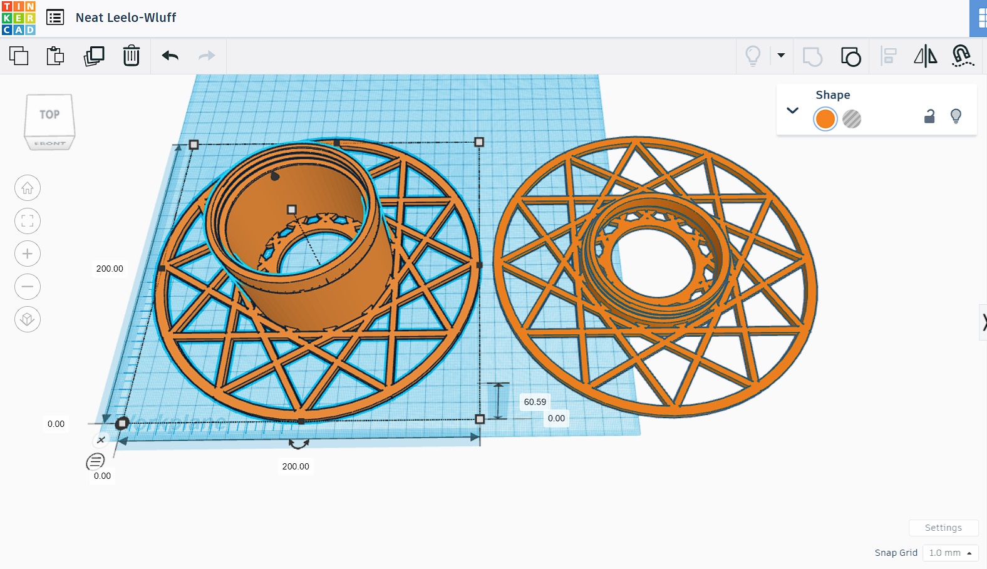Open the Snap Grid 1.0 mm dropdown
Image resolution: width=987 pixels, height=569 pixels.
point(951,553)
